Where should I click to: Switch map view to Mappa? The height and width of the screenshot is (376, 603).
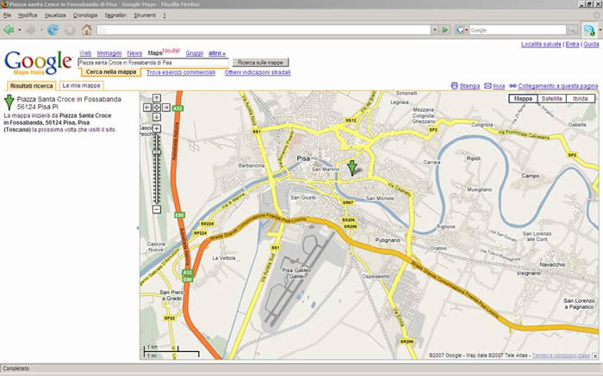(523, 99)
